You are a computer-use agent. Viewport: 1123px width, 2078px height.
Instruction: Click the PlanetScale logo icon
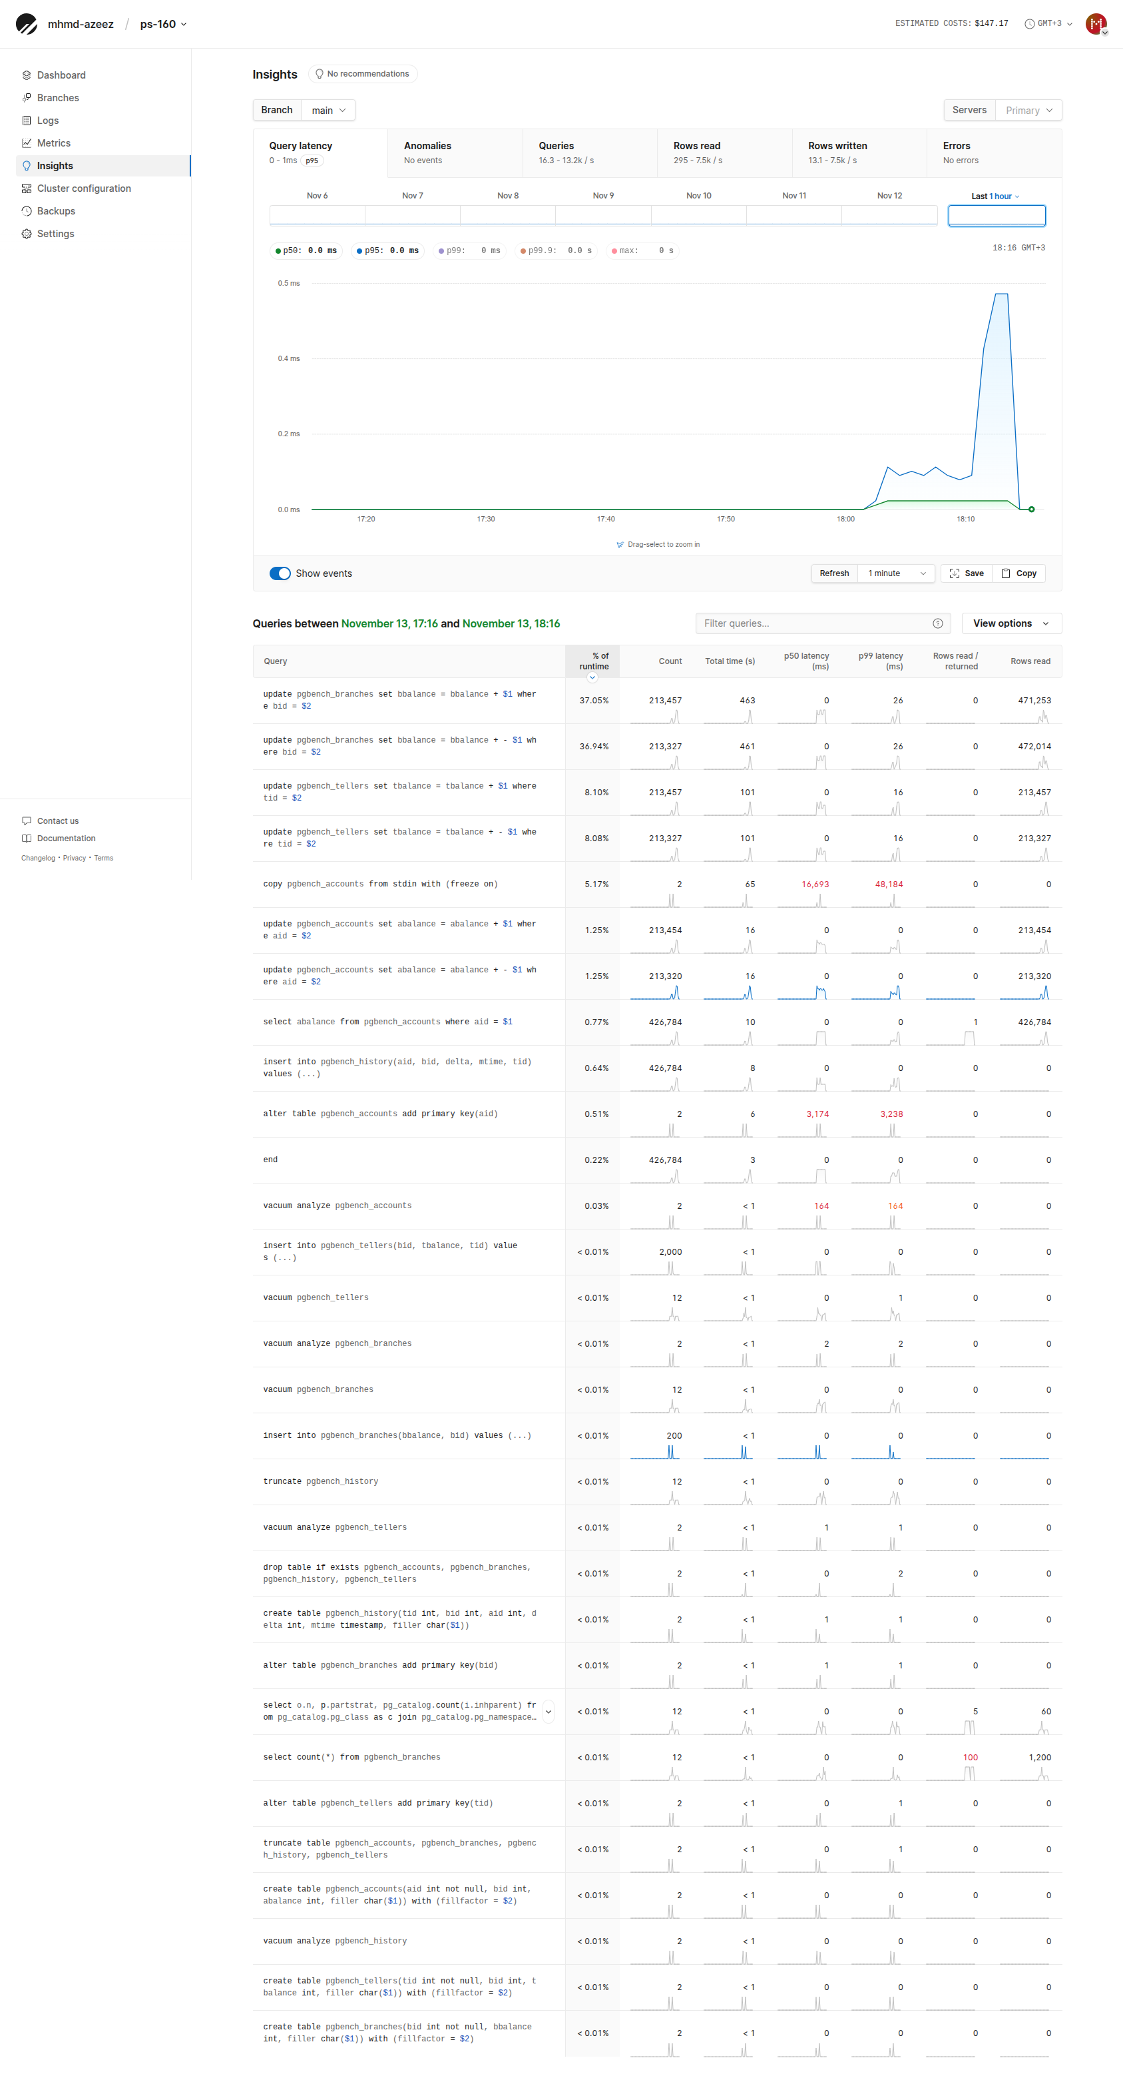tap(27, 24)
